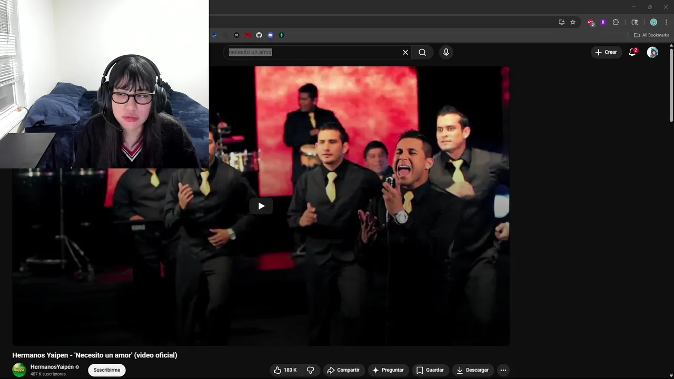This screenshot has width=674, height=379.
Task: Click the install app icon in address bar
Action: pos(561,22)
